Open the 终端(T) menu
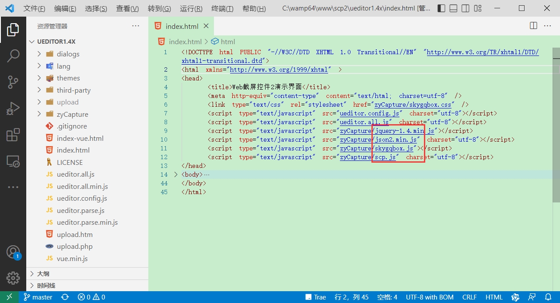560x303 pixels. 222,9
